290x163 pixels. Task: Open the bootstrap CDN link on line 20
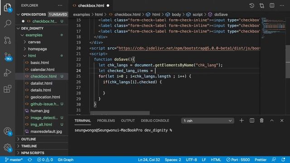(189, 48)
